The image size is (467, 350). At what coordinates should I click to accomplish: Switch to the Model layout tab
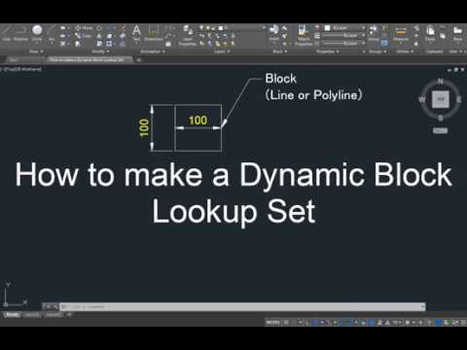pyautogui.click(x=12, y=315)
